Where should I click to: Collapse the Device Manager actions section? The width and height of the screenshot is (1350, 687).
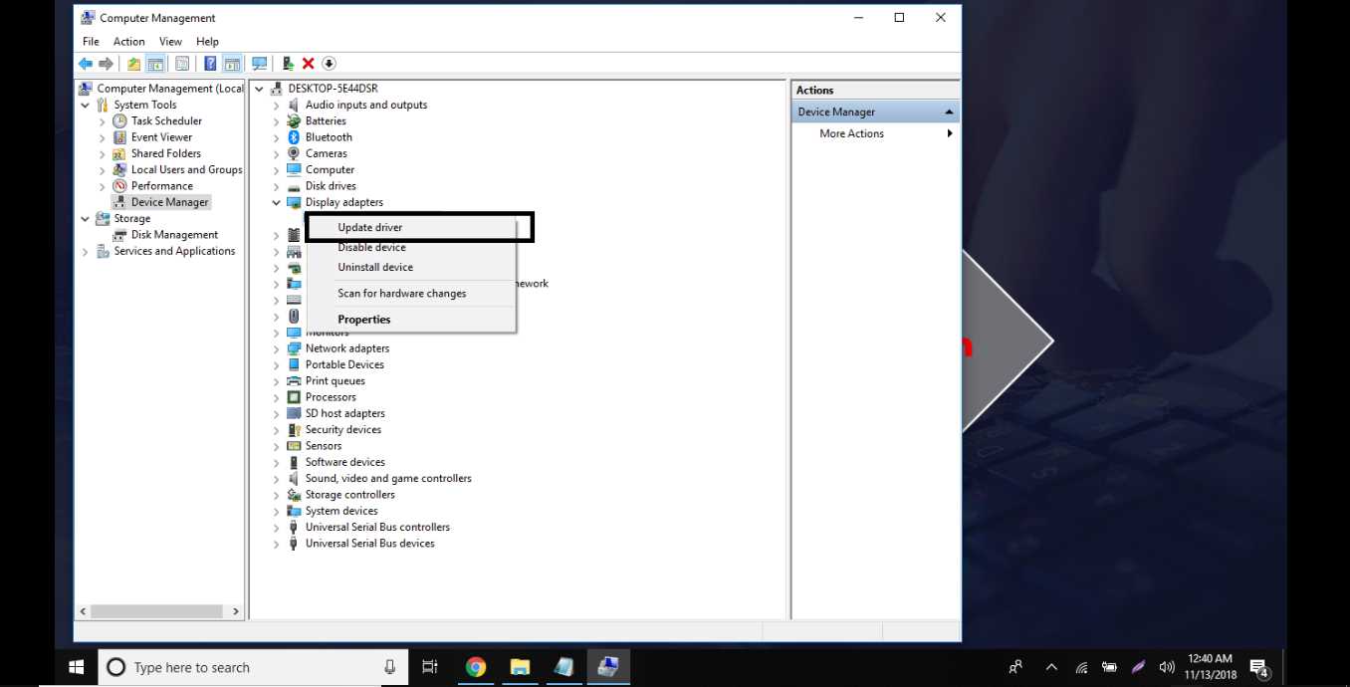pyautogui.click(x=948, y=111)
